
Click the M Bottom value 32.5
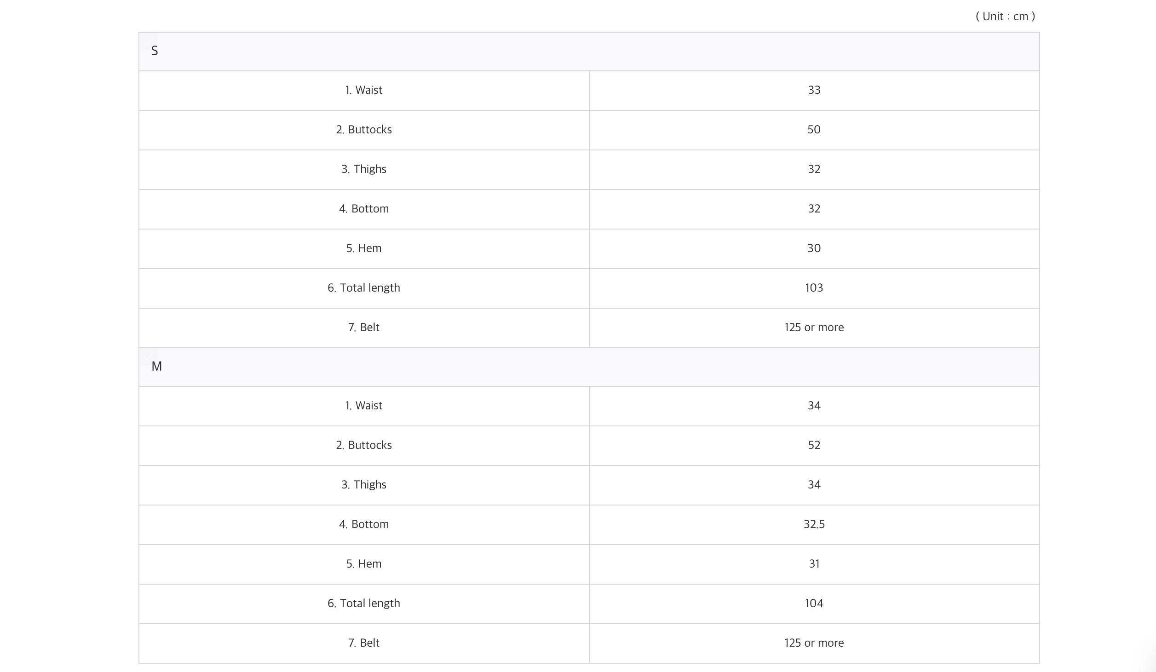click(x=814, y=524)
